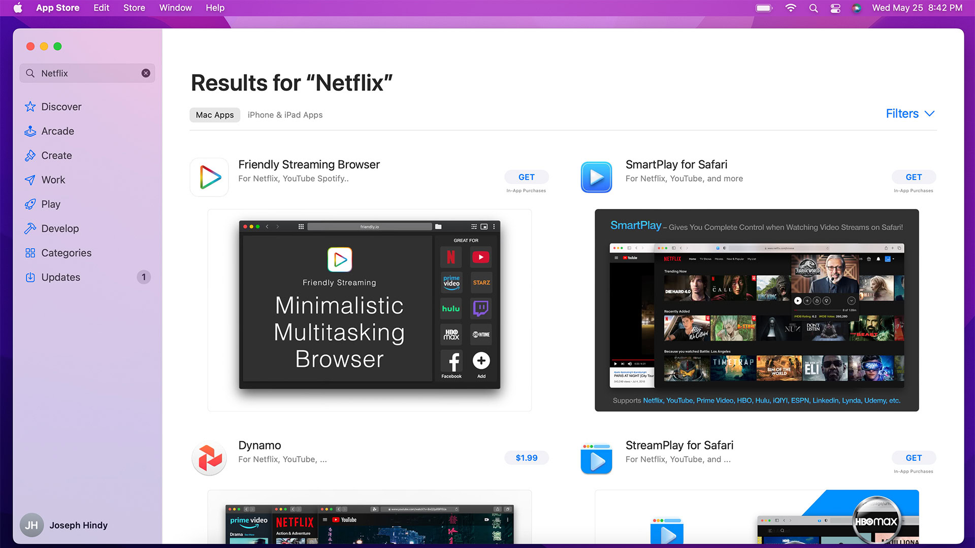Open the Dynamo app icon
Viewport: 975px width, 548px height.
pos(209,458)
